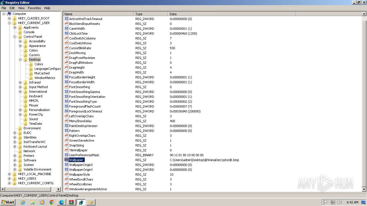This screenshot has width=367, height=206.
Task: Click the CursorBlinkRate string value icon
Action: click(67, 48)
